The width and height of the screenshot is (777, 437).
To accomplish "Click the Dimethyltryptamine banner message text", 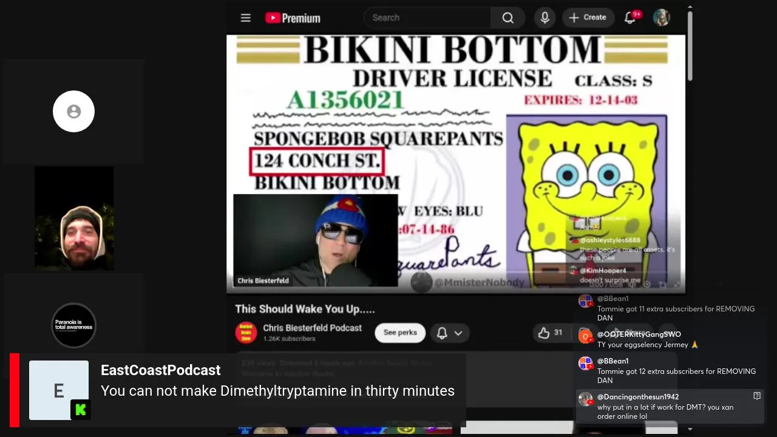I will [277, 391].
